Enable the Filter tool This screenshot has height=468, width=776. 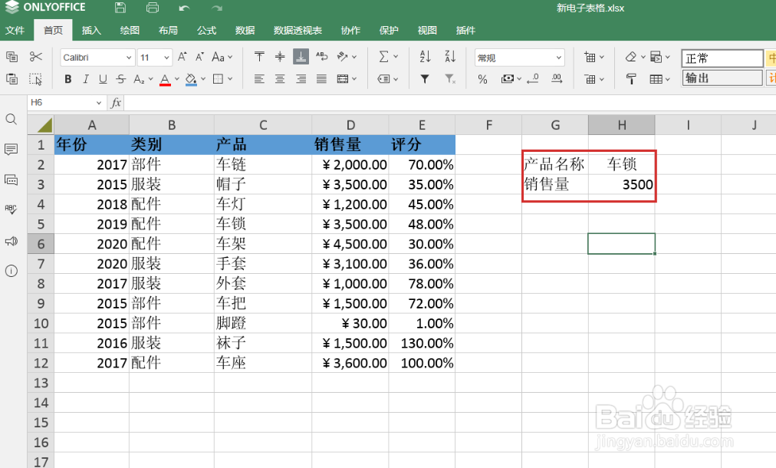tap(424, 78)
